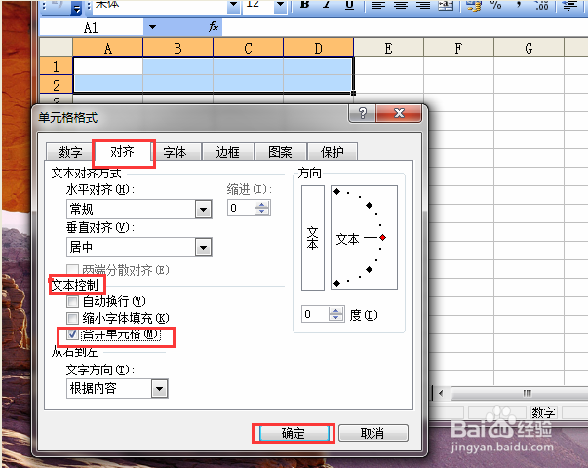The image size is (588, 468).
Task: Click the decimal places toolbar icon
Action: pyautogui.click(x=542, y=5)
